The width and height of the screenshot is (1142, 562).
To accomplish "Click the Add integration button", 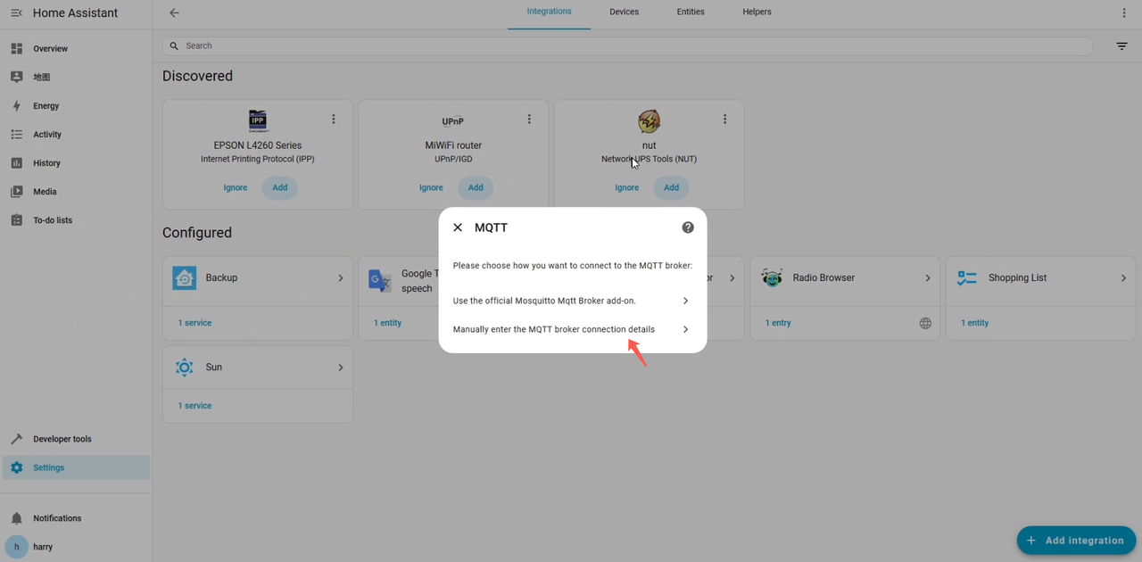I will coord(1076,540).
